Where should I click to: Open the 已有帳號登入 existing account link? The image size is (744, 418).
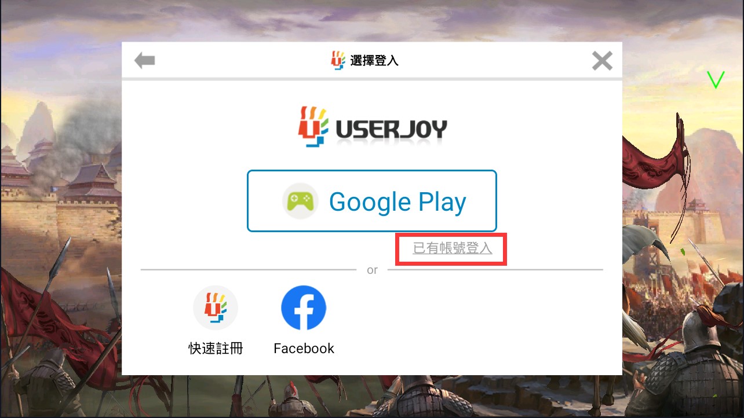(452, 248)
